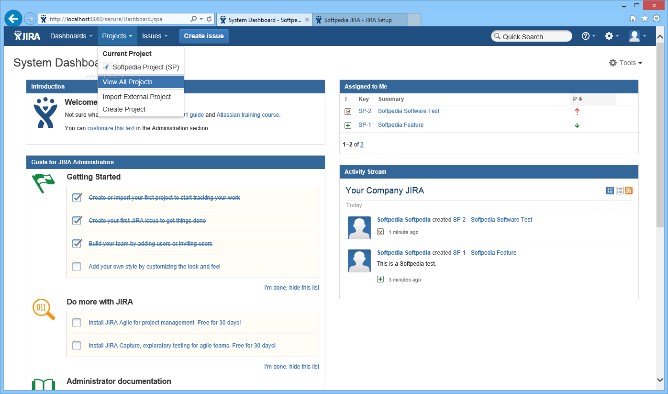Switch Activity Stream to list view icon
This screenshot has width=668, height=394.
point(619,191)
